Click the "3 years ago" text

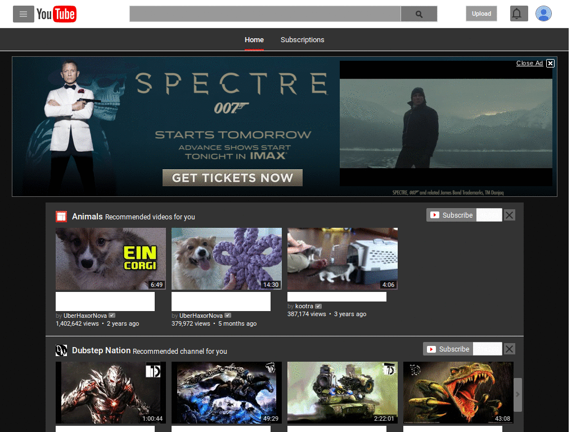(x=350, y=314)
